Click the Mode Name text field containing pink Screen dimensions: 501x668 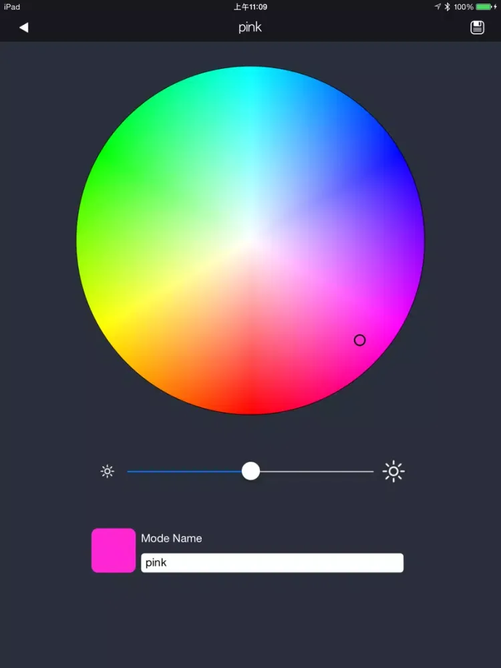[272, 562]
